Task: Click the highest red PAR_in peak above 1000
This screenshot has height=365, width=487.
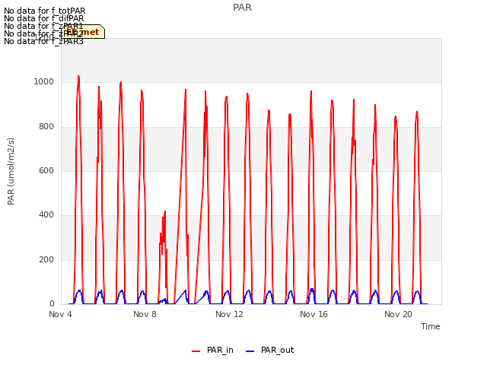Action: pos(78,77)
